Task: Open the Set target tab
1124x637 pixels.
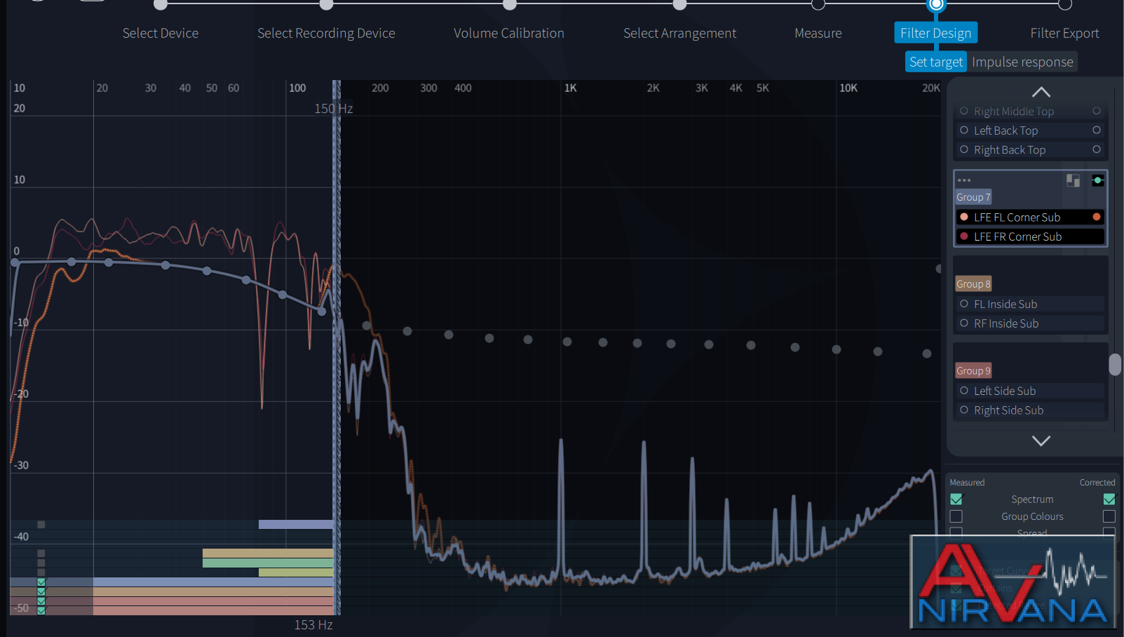Action: (x=936, y=62)
